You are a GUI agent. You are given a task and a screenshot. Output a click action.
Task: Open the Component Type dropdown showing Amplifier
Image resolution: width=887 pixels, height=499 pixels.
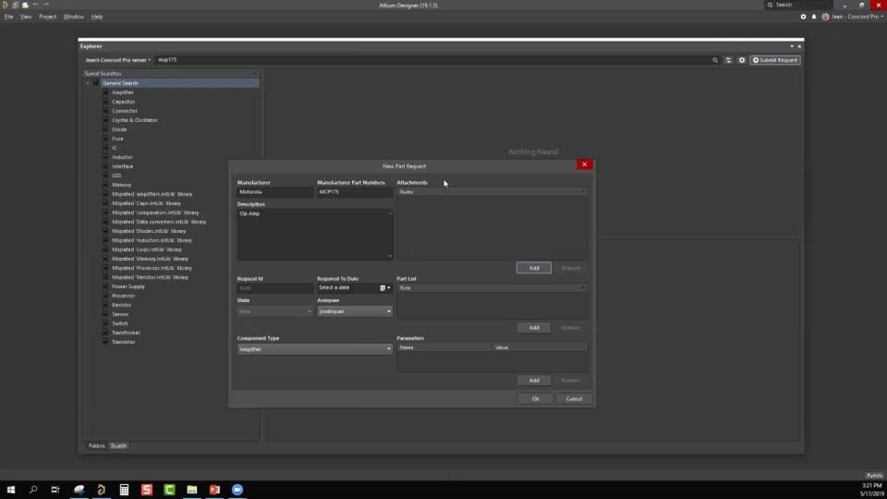pyautogui.click(x=314, y=349)
